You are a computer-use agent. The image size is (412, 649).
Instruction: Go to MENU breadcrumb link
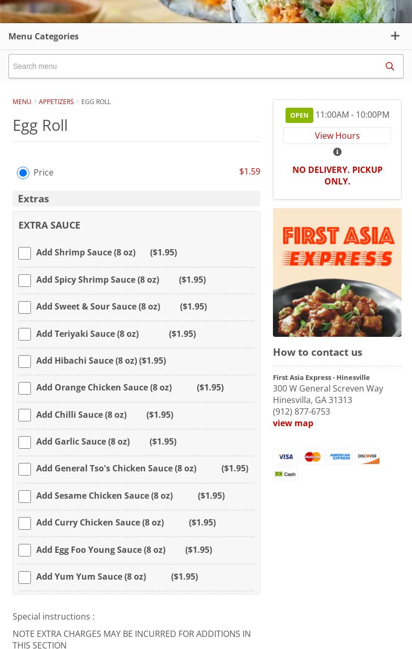coord(22,101)
